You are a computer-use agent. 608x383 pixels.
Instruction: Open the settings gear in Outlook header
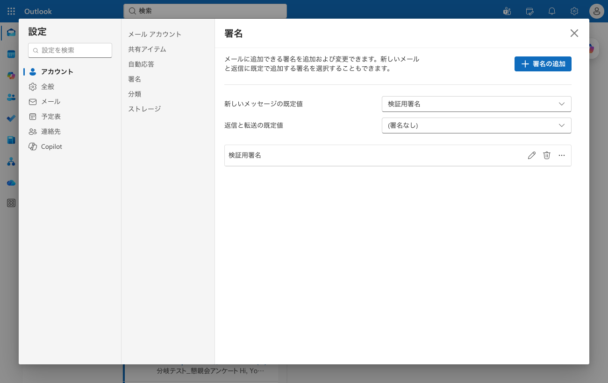tap(574, 11)
